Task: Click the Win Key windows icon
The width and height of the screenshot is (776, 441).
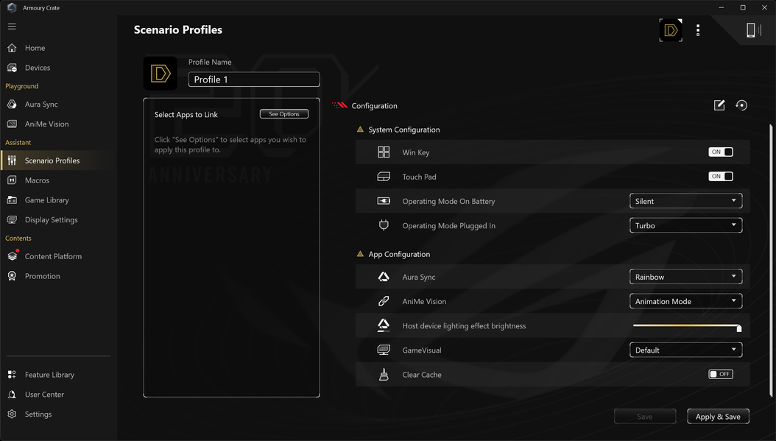Action: tap(384, 152)
